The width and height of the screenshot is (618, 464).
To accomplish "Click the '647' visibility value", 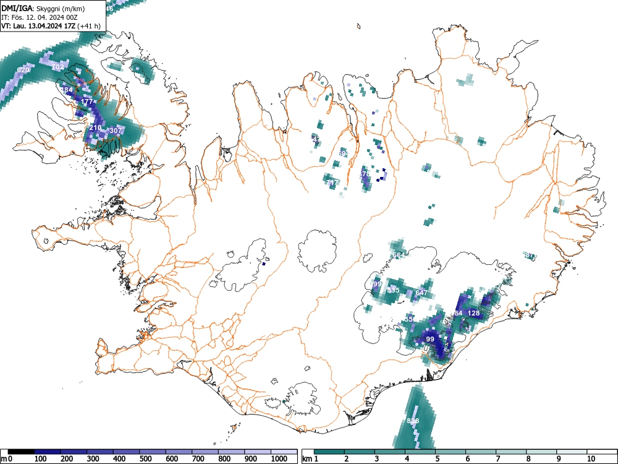I will tap(421, 293).
